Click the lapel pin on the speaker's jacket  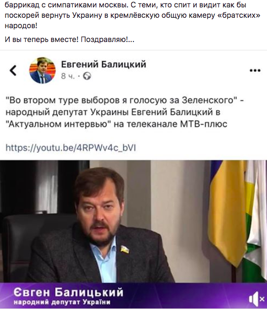click(125, 249)
